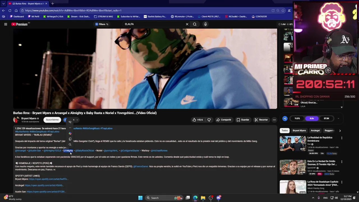Click the blue IQ extension badge
Image resolution: width=359 pixels, height=202 pixels.
(285, 118)
